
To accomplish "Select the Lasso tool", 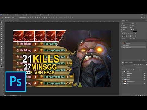I will (x=2, y=26).
